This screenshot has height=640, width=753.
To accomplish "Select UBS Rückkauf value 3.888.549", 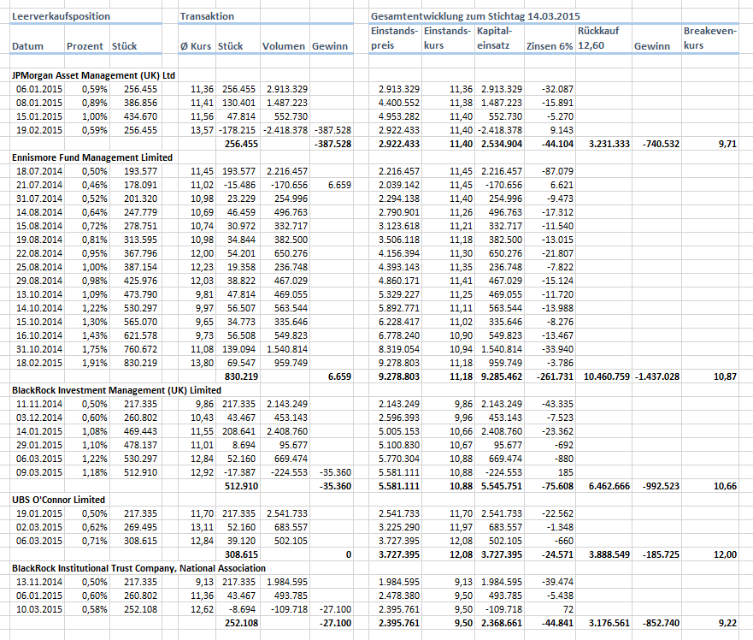I will pos(609,554).
